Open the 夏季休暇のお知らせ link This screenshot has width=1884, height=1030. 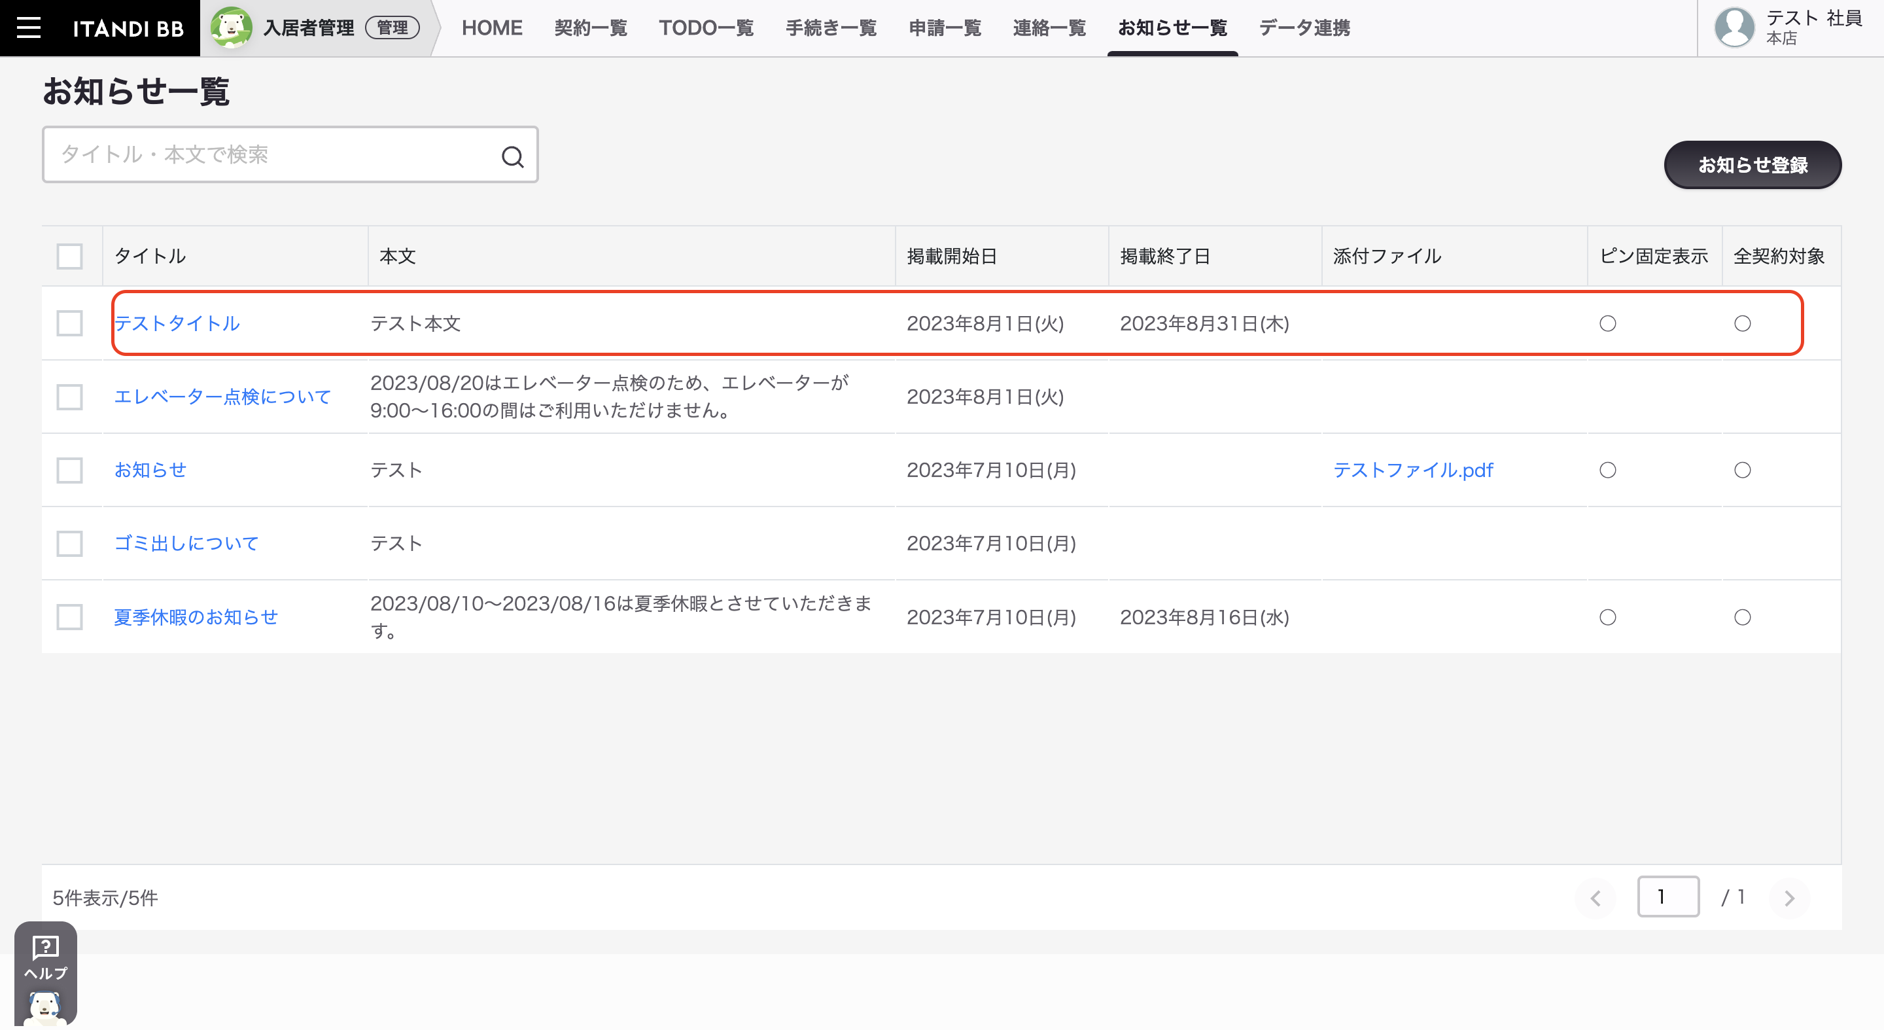(196, 616)
